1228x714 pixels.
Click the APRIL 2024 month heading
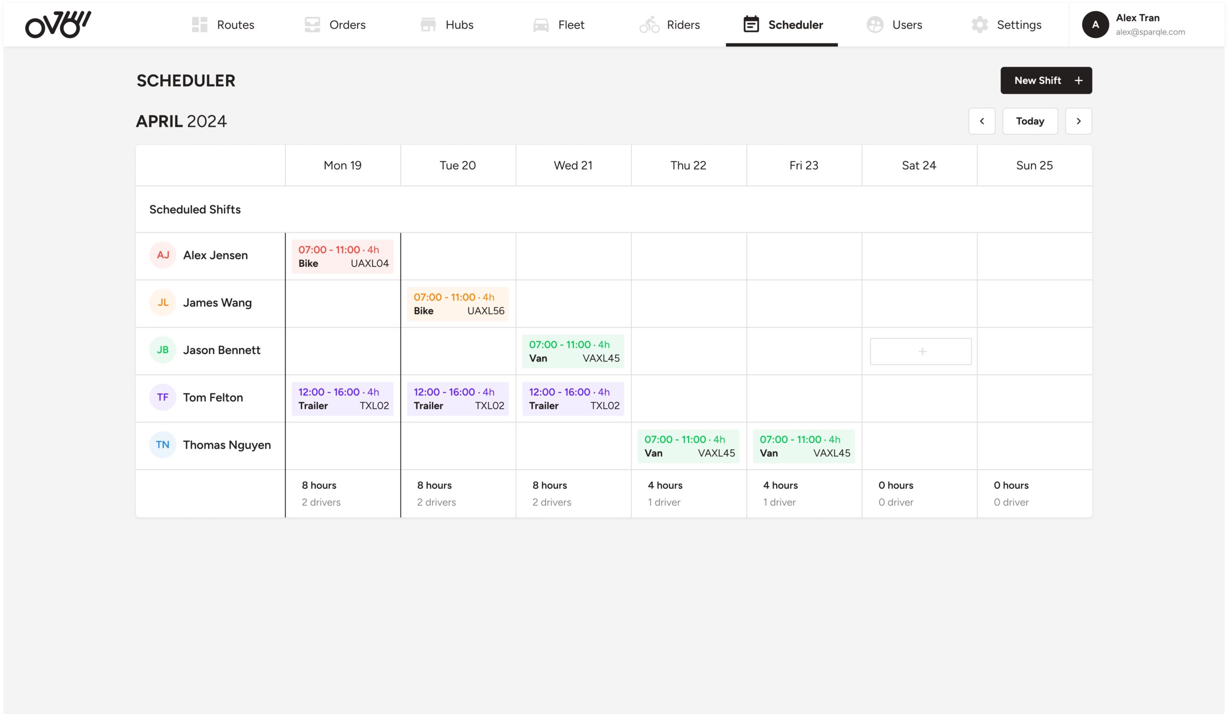tap(181, 121)
